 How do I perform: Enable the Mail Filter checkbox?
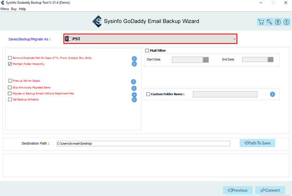coord(147,50)
